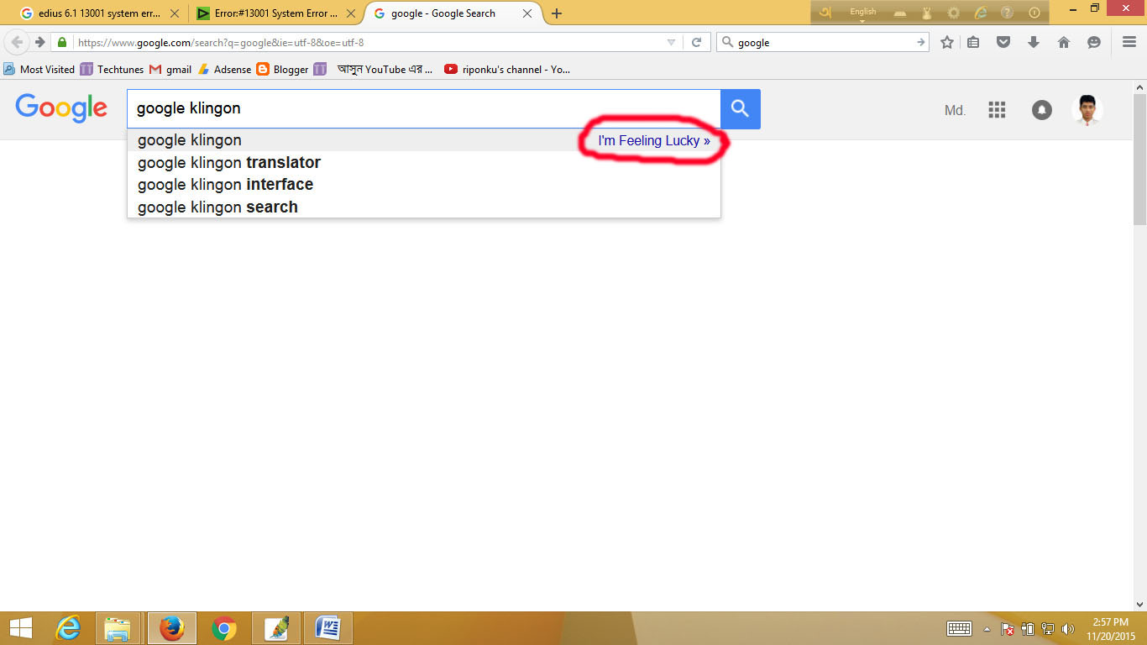Open the Adsense bookmark
1147x645 pixels.
[224, 70]
